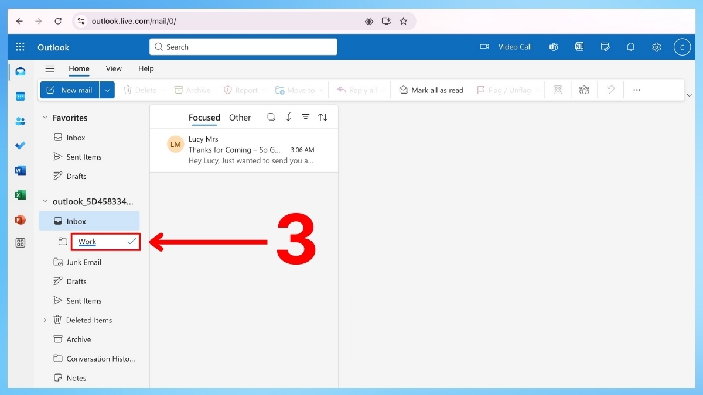
Task: Click Mark all as read
Action: 431,90
